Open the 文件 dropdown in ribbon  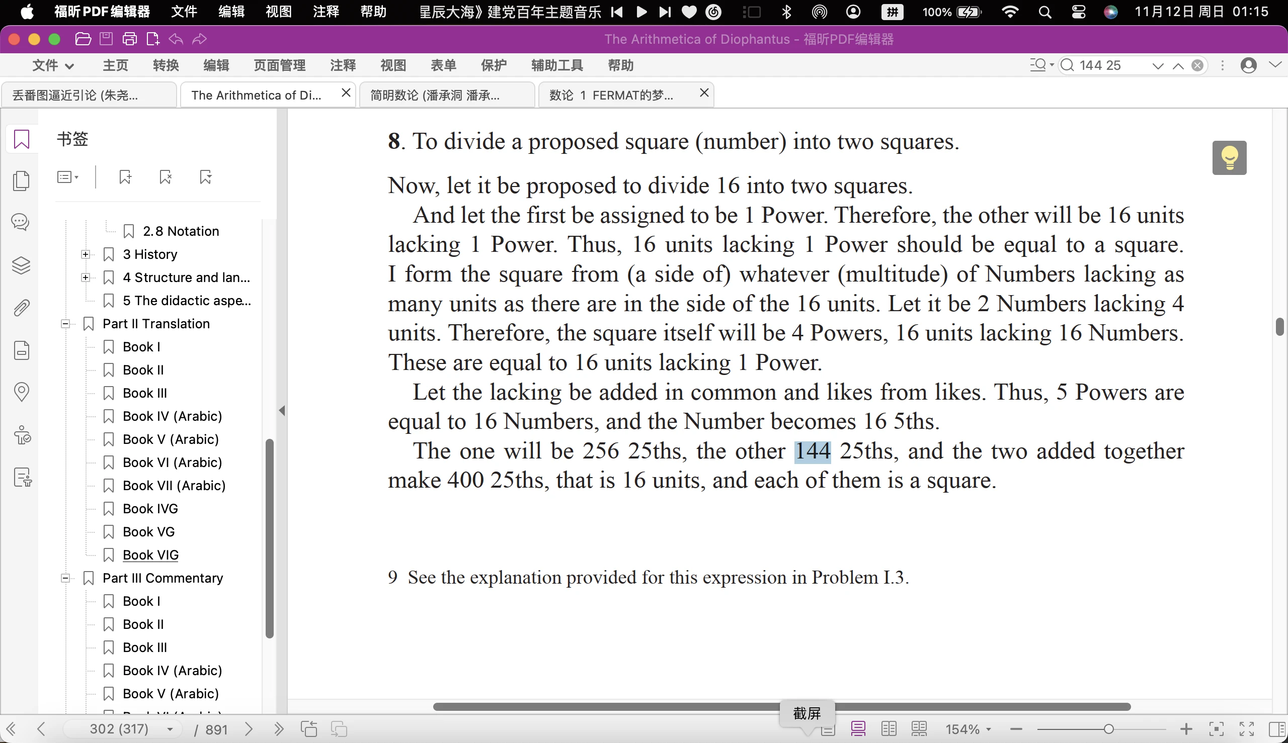coord(53,65)
